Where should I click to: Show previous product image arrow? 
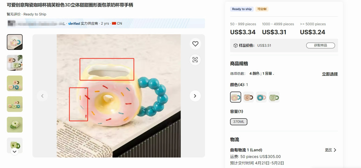coord(42,96)
